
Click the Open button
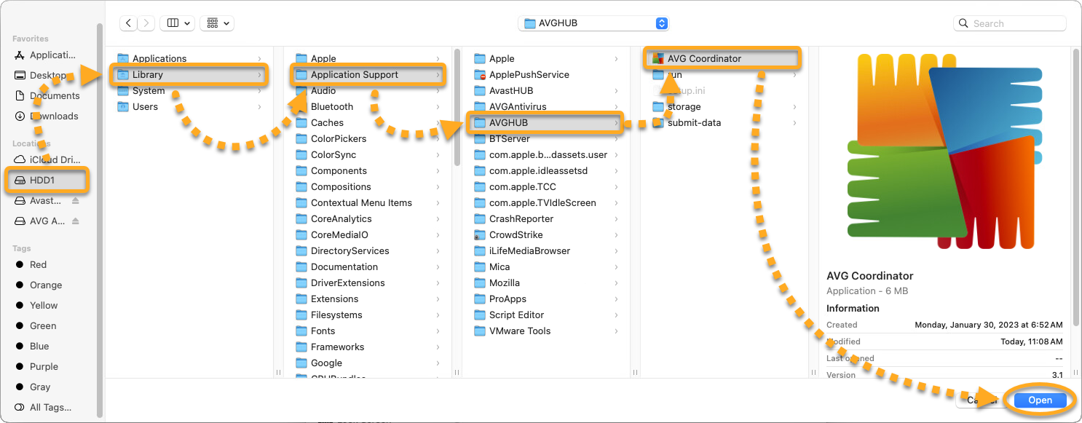(x=1040, y=400)
